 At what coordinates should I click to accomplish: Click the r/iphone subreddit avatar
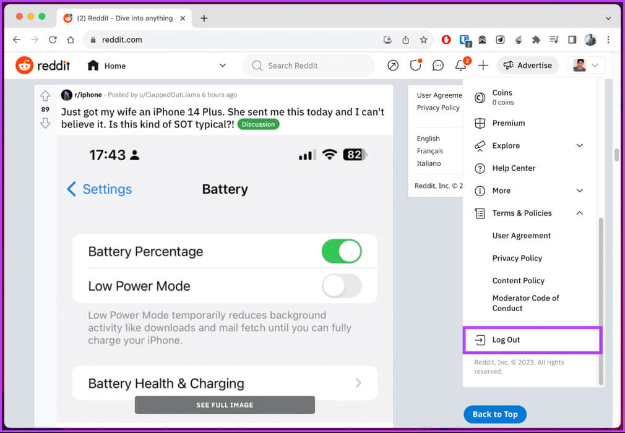[x=66, y=95]
